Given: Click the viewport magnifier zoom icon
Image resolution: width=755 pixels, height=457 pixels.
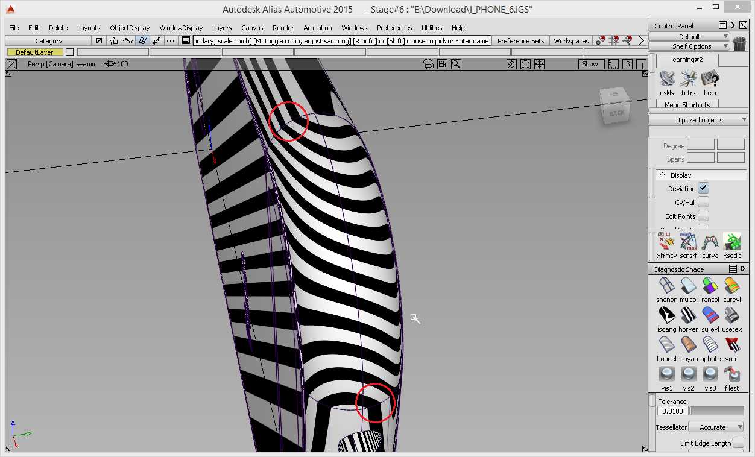Looking at the screenshot, I should [456, 64].
